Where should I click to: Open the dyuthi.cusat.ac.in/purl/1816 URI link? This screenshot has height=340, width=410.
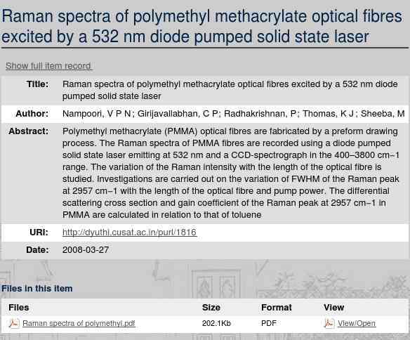point(129,233)
